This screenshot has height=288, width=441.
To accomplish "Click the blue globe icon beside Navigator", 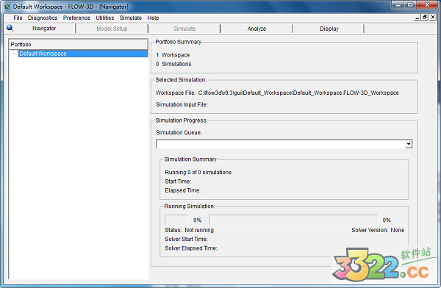I will tap(10, 28).
